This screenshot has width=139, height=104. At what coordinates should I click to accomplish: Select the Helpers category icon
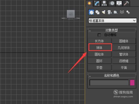click(116, 12)
